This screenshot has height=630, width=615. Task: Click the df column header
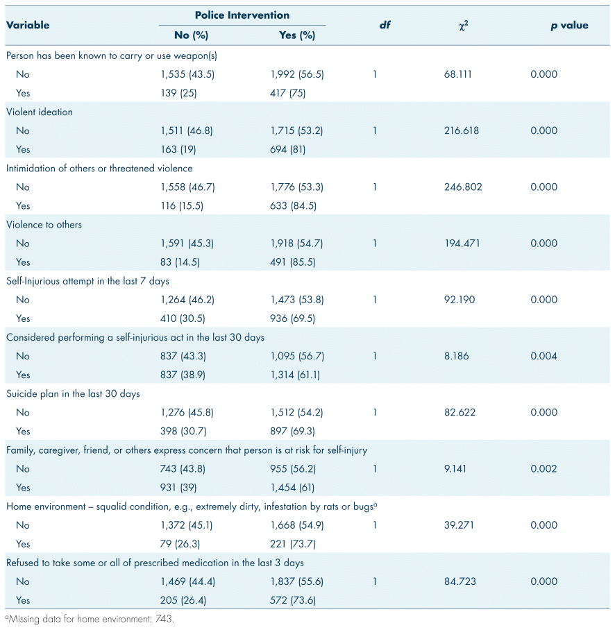click(x=385, y=25)
